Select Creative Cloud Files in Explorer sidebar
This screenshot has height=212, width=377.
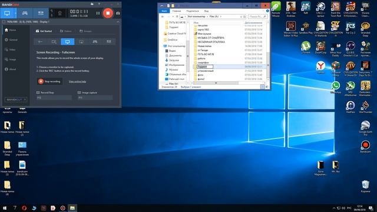tap(175, 34)
